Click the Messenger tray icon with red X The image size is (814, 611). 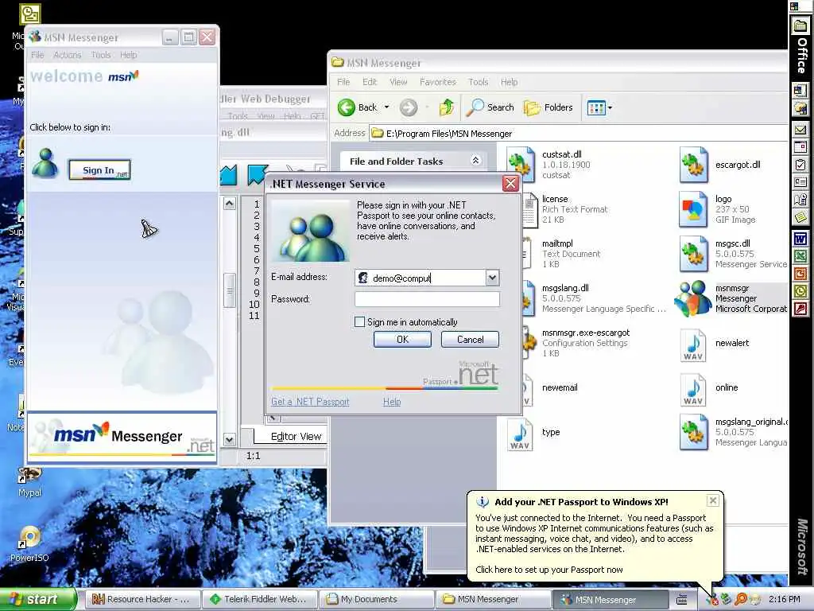click(711, 600)
